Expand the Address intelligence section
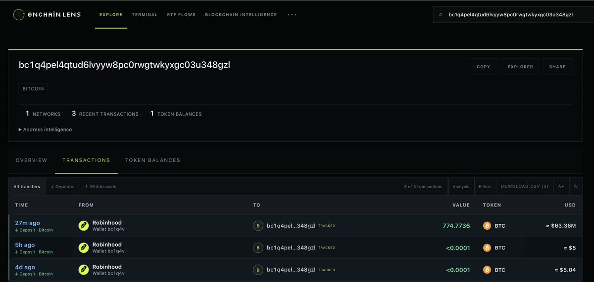 point(45,129)
